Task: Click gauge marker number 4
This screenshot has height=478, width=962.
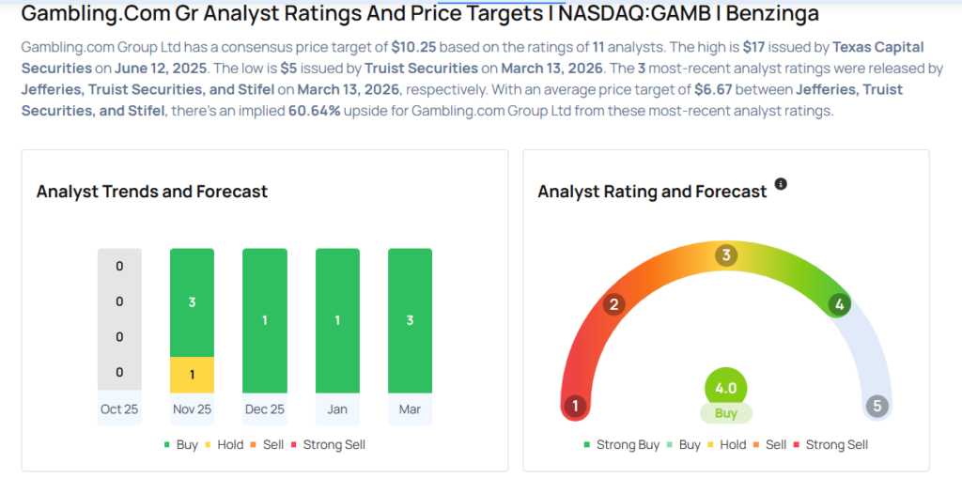Action: point(839,304)
